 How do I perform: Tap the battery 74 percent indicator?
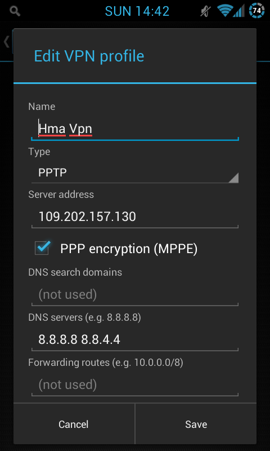(257, 11)
